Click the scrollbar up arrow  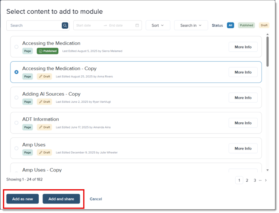267,34
